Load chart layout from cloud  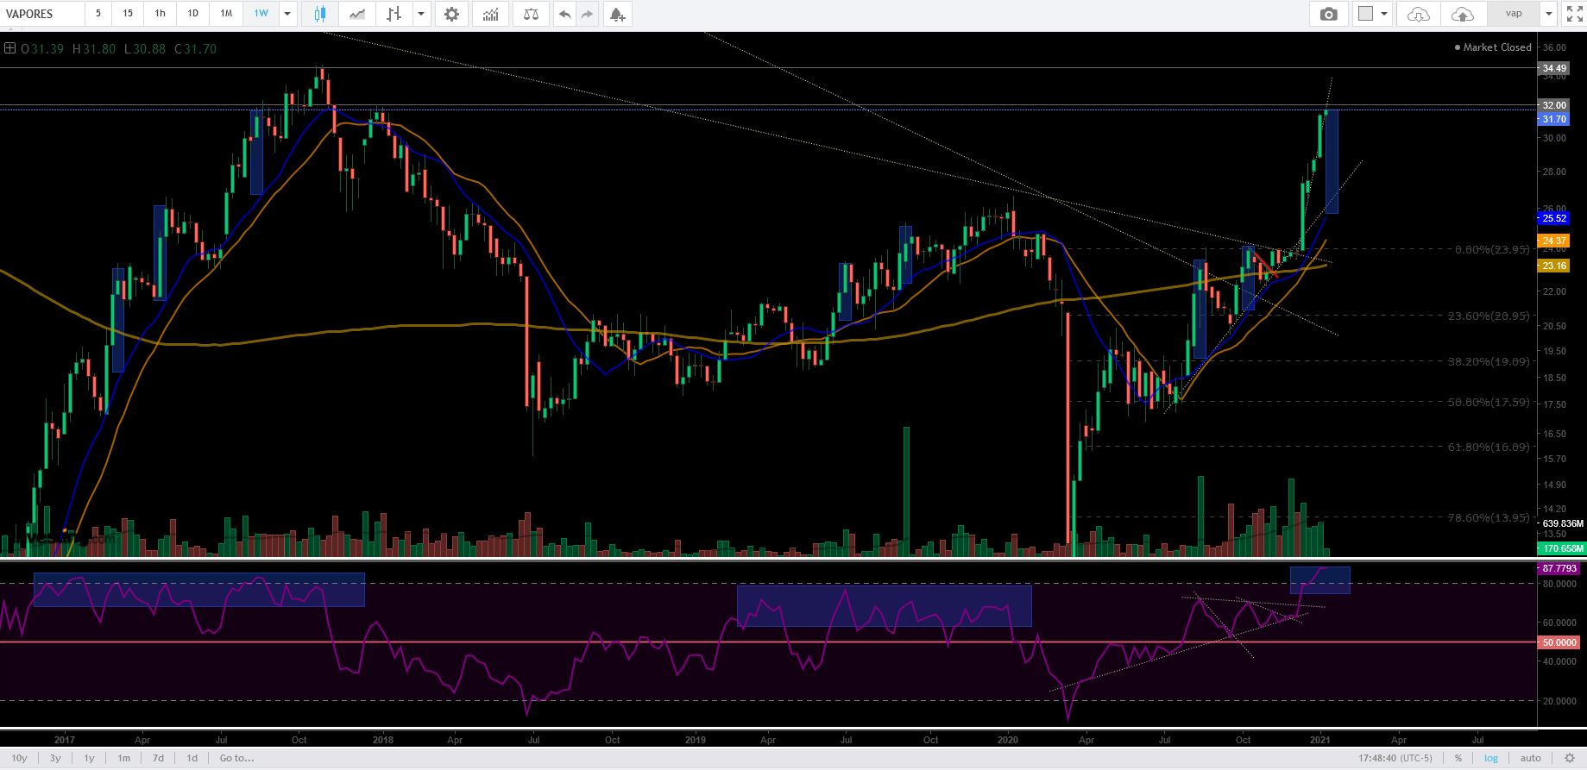point(1418,14)
